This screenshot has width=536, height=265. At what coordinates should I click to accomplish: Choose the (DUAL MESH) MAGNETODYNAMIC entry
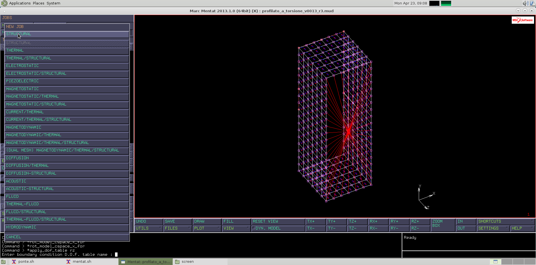pyautogui.click(x=67, y=150)
